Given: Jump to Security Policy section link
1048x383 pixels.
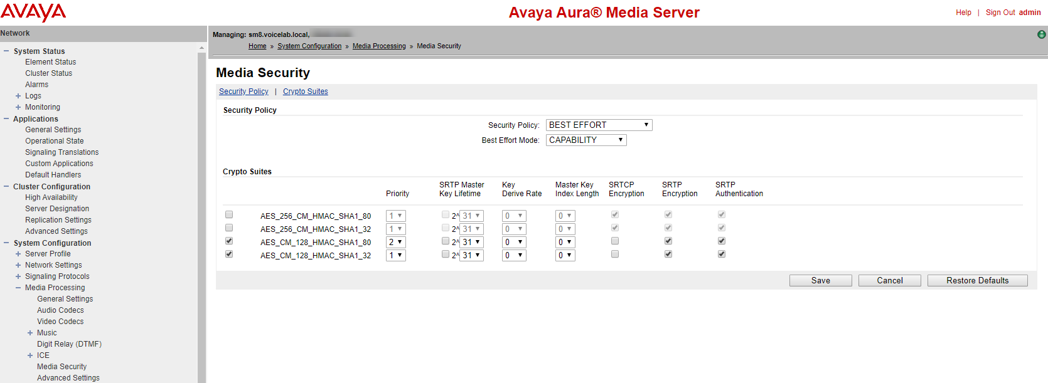Looking at the screenshot, I should pos(243,92).
